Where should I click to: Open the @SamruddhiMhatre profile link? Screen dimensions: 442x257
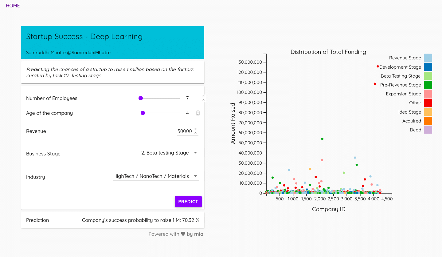[89, 53]
